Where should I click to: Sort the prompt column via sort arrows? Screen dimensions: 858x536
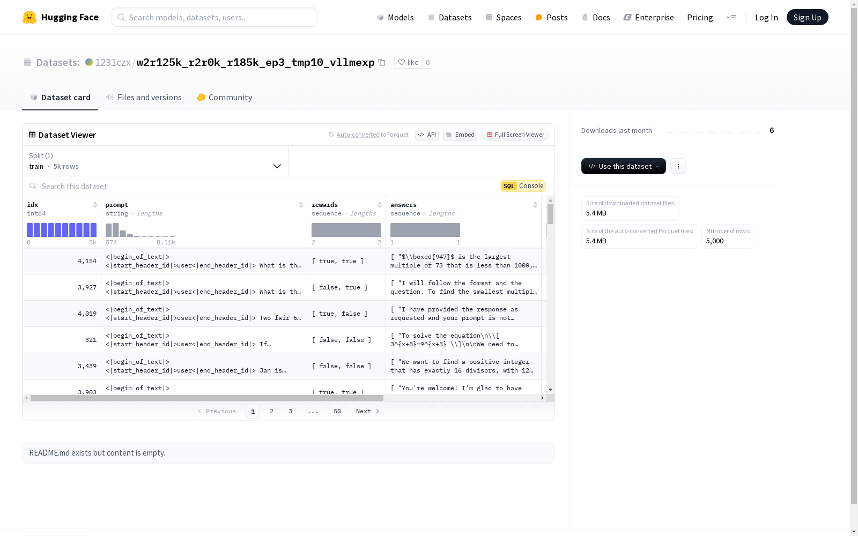point(301,205)
